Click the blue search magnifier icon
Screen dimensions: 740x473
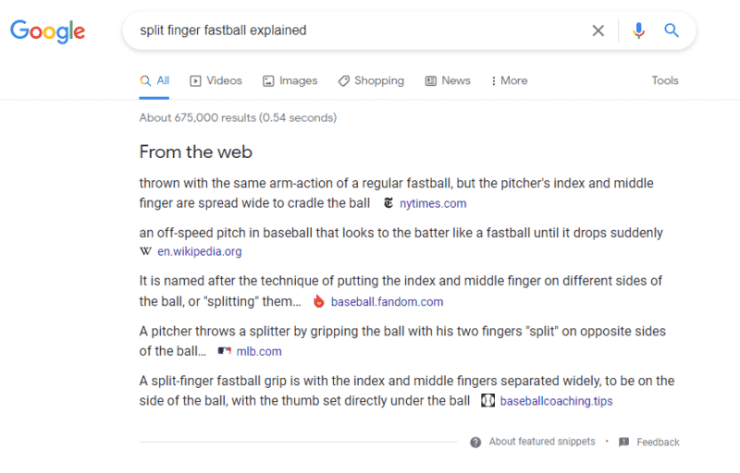coord(672,30)
